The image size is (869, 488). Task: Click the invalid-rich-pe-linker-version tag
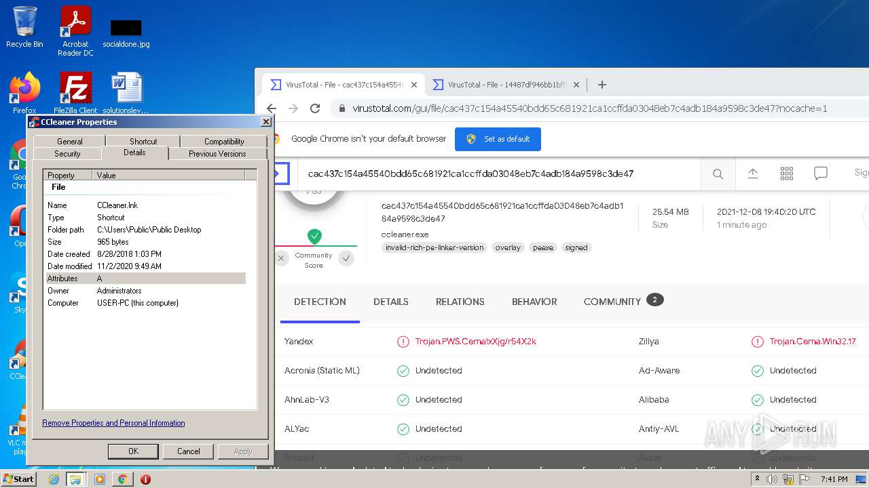pos(434,247)
